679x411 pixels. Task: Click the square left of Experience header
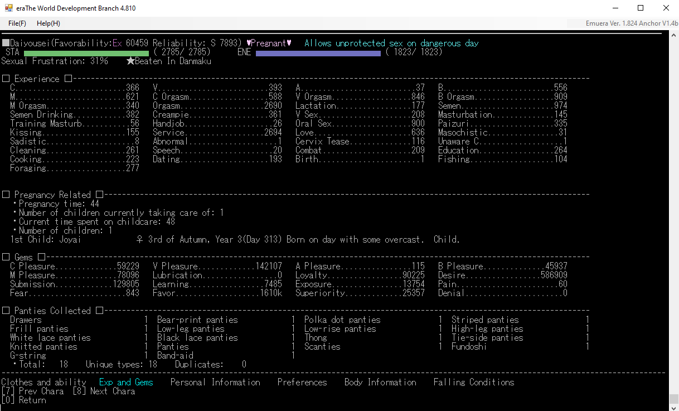point(6,79)
